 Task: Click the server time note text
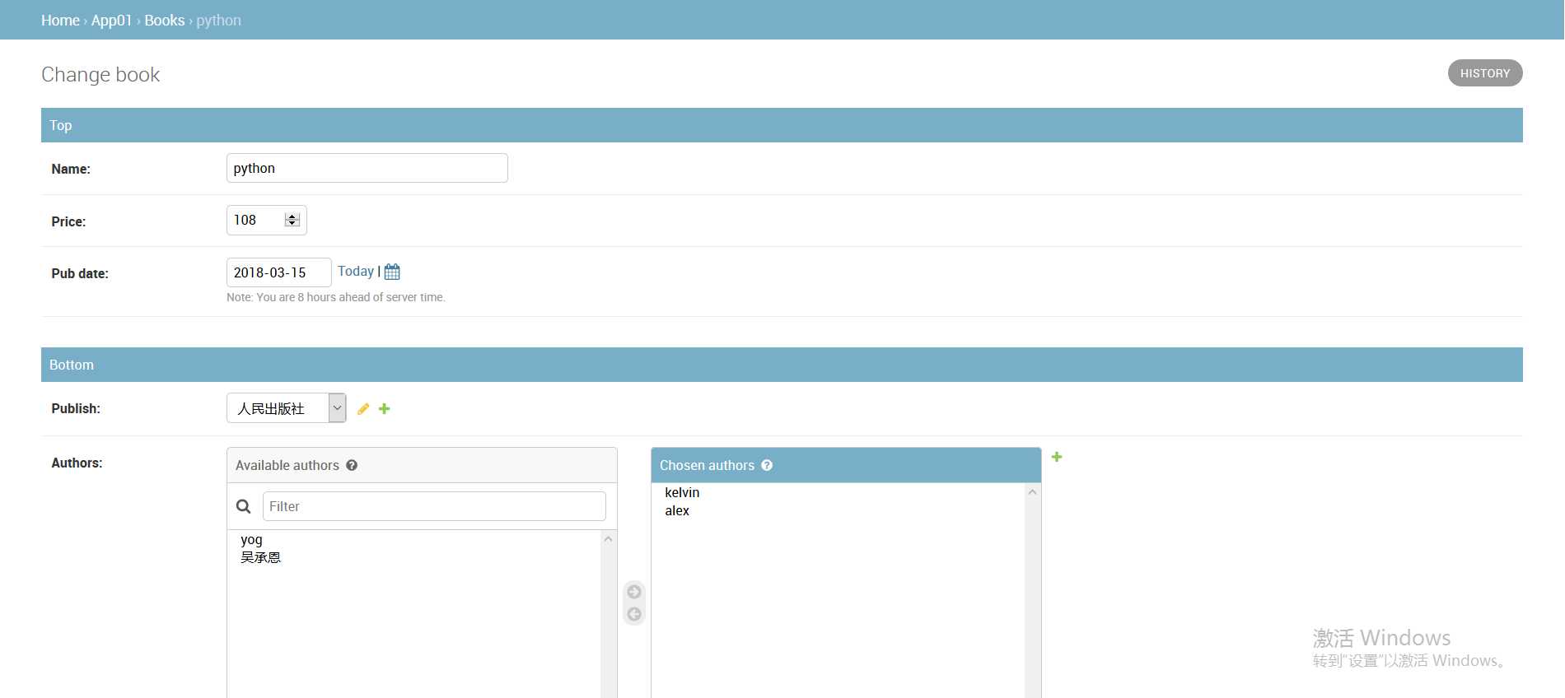[x=336, y=297]
